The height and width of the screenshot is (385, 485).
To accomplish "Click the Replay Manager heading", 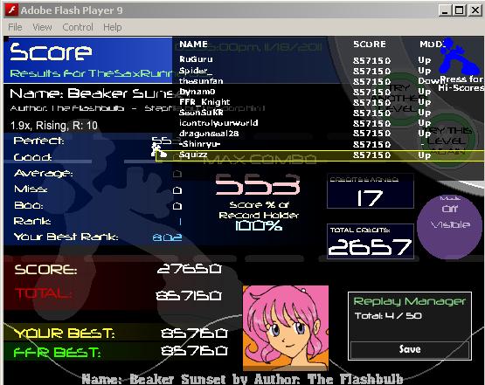I will (410, 301).
